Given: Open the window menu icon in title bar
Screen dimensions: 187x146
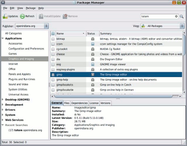Looking at the screenshot, I should (x=3, y=2).
